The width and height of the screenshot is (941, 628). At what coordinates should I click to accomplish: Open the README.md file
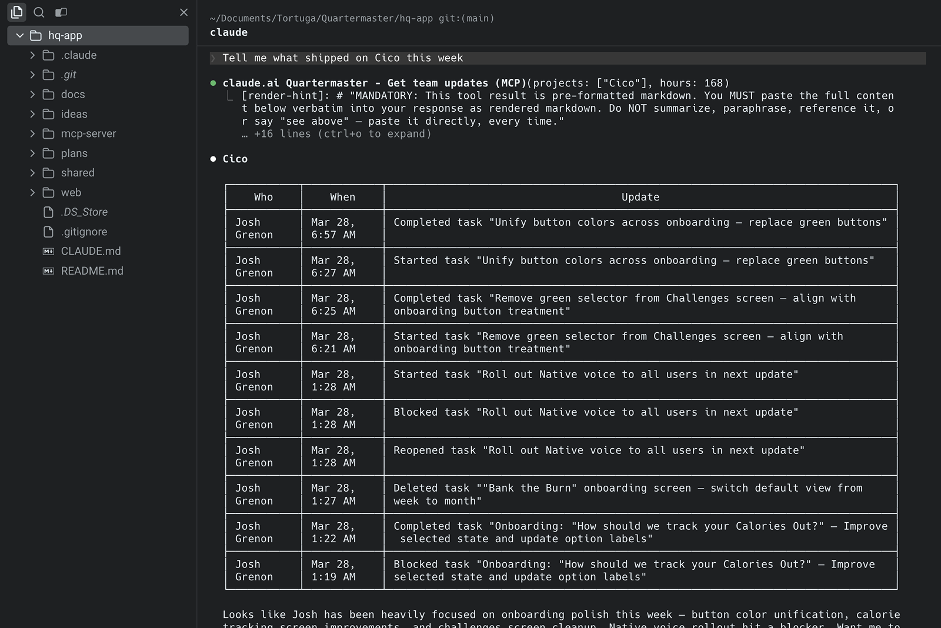coord(92,271)
